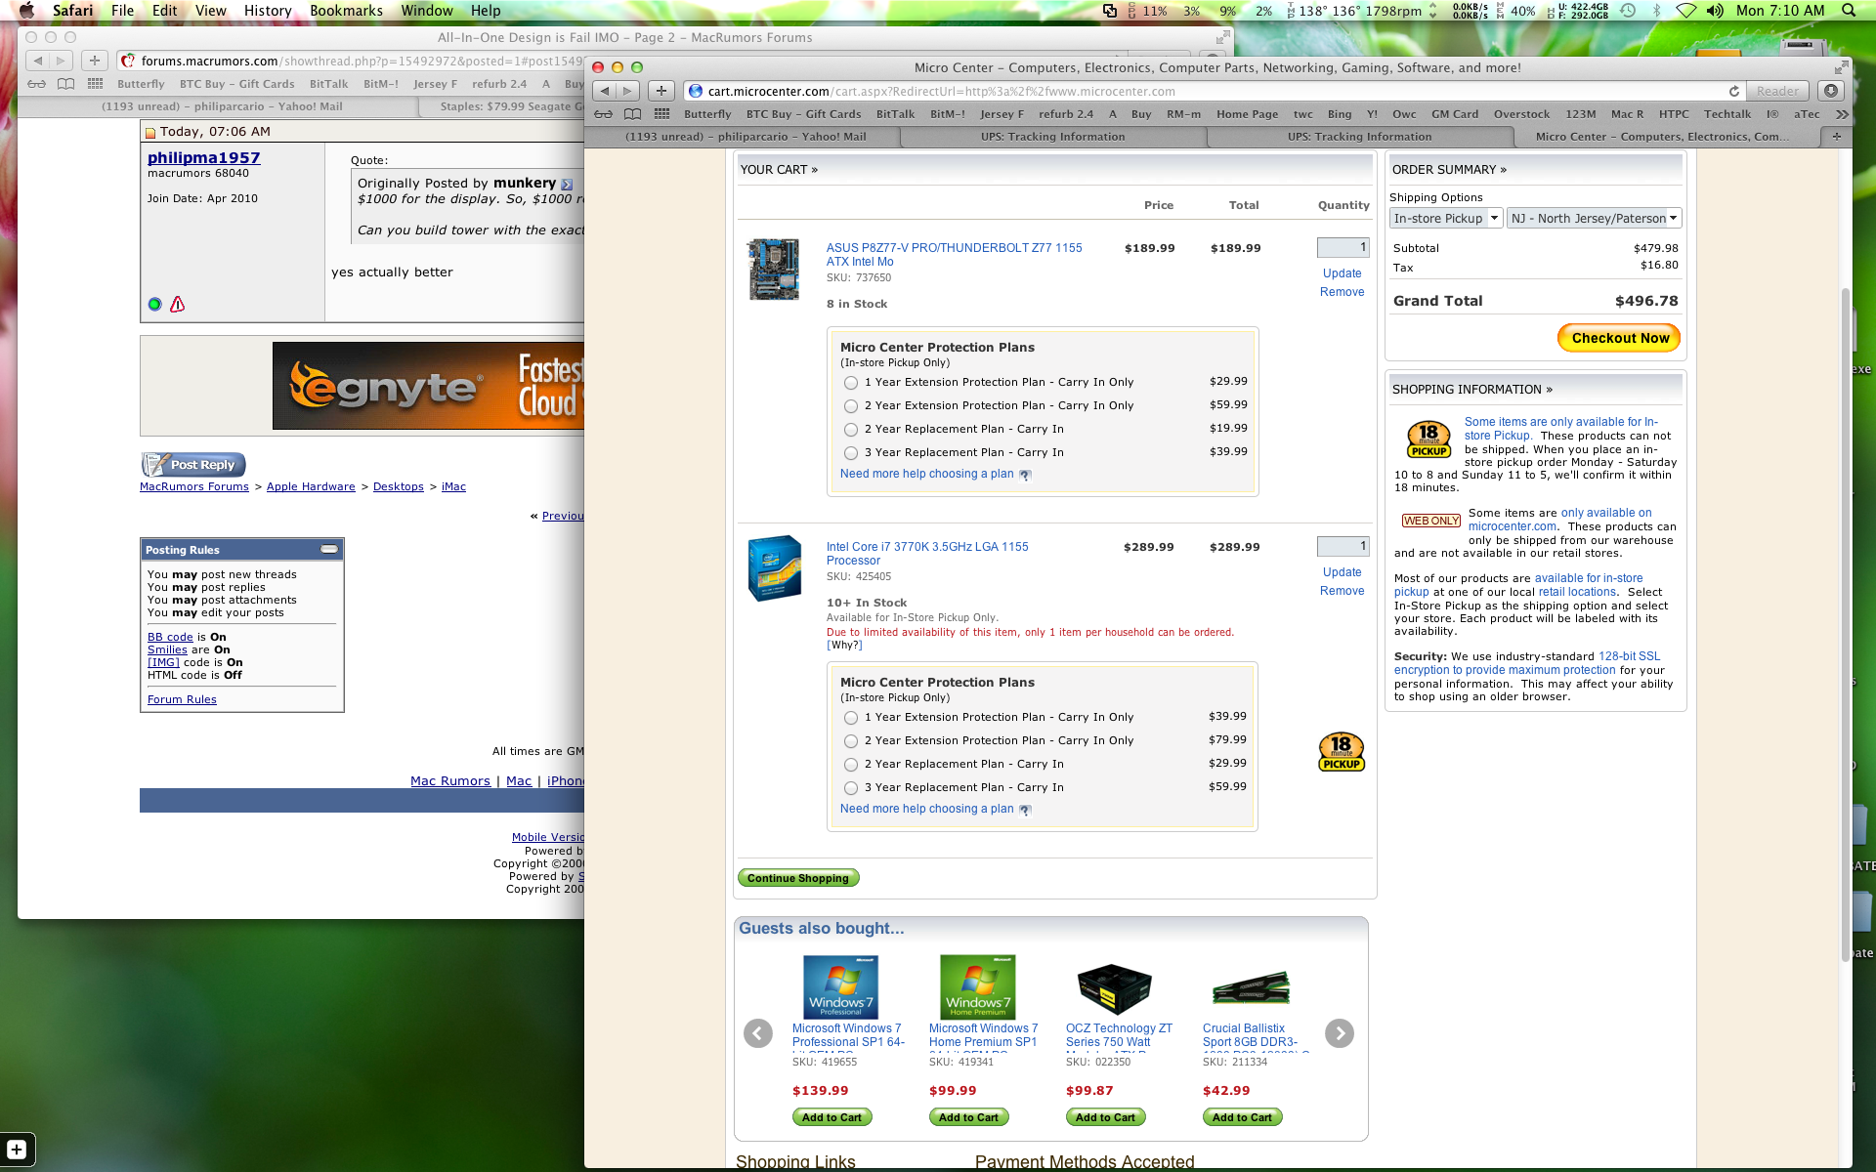The width and height of the screenshot is (1876, 1172).
Task: Open the History menu
Action: click(x=267, y=11)
